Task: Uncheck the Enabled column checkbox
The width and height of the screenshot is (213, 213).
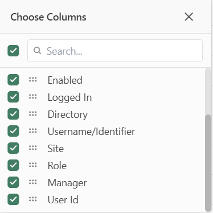Action: [x=13, y=80]
